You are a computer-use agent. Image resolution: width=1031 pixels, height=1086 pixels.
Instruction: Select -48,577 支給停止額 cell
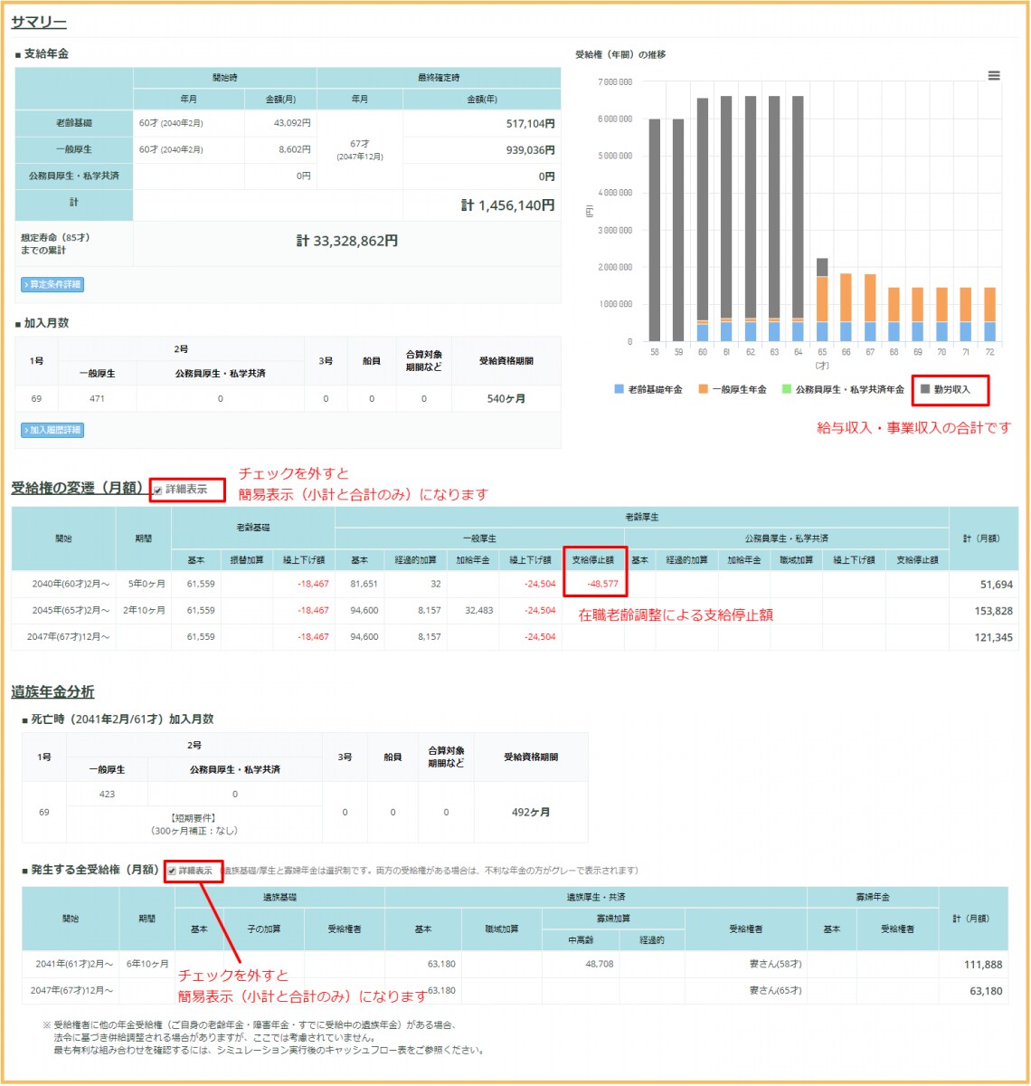[x=602, y=584]
